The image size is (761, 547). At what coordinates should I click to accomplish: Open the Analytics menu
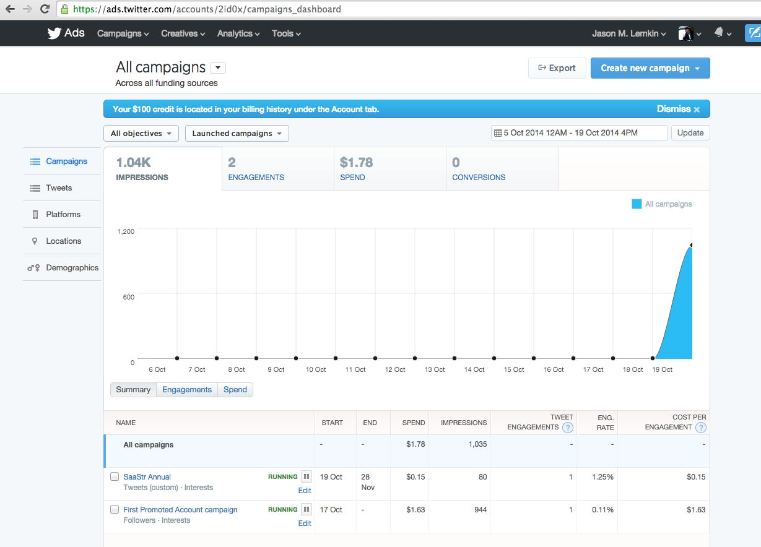pos(238,33)
